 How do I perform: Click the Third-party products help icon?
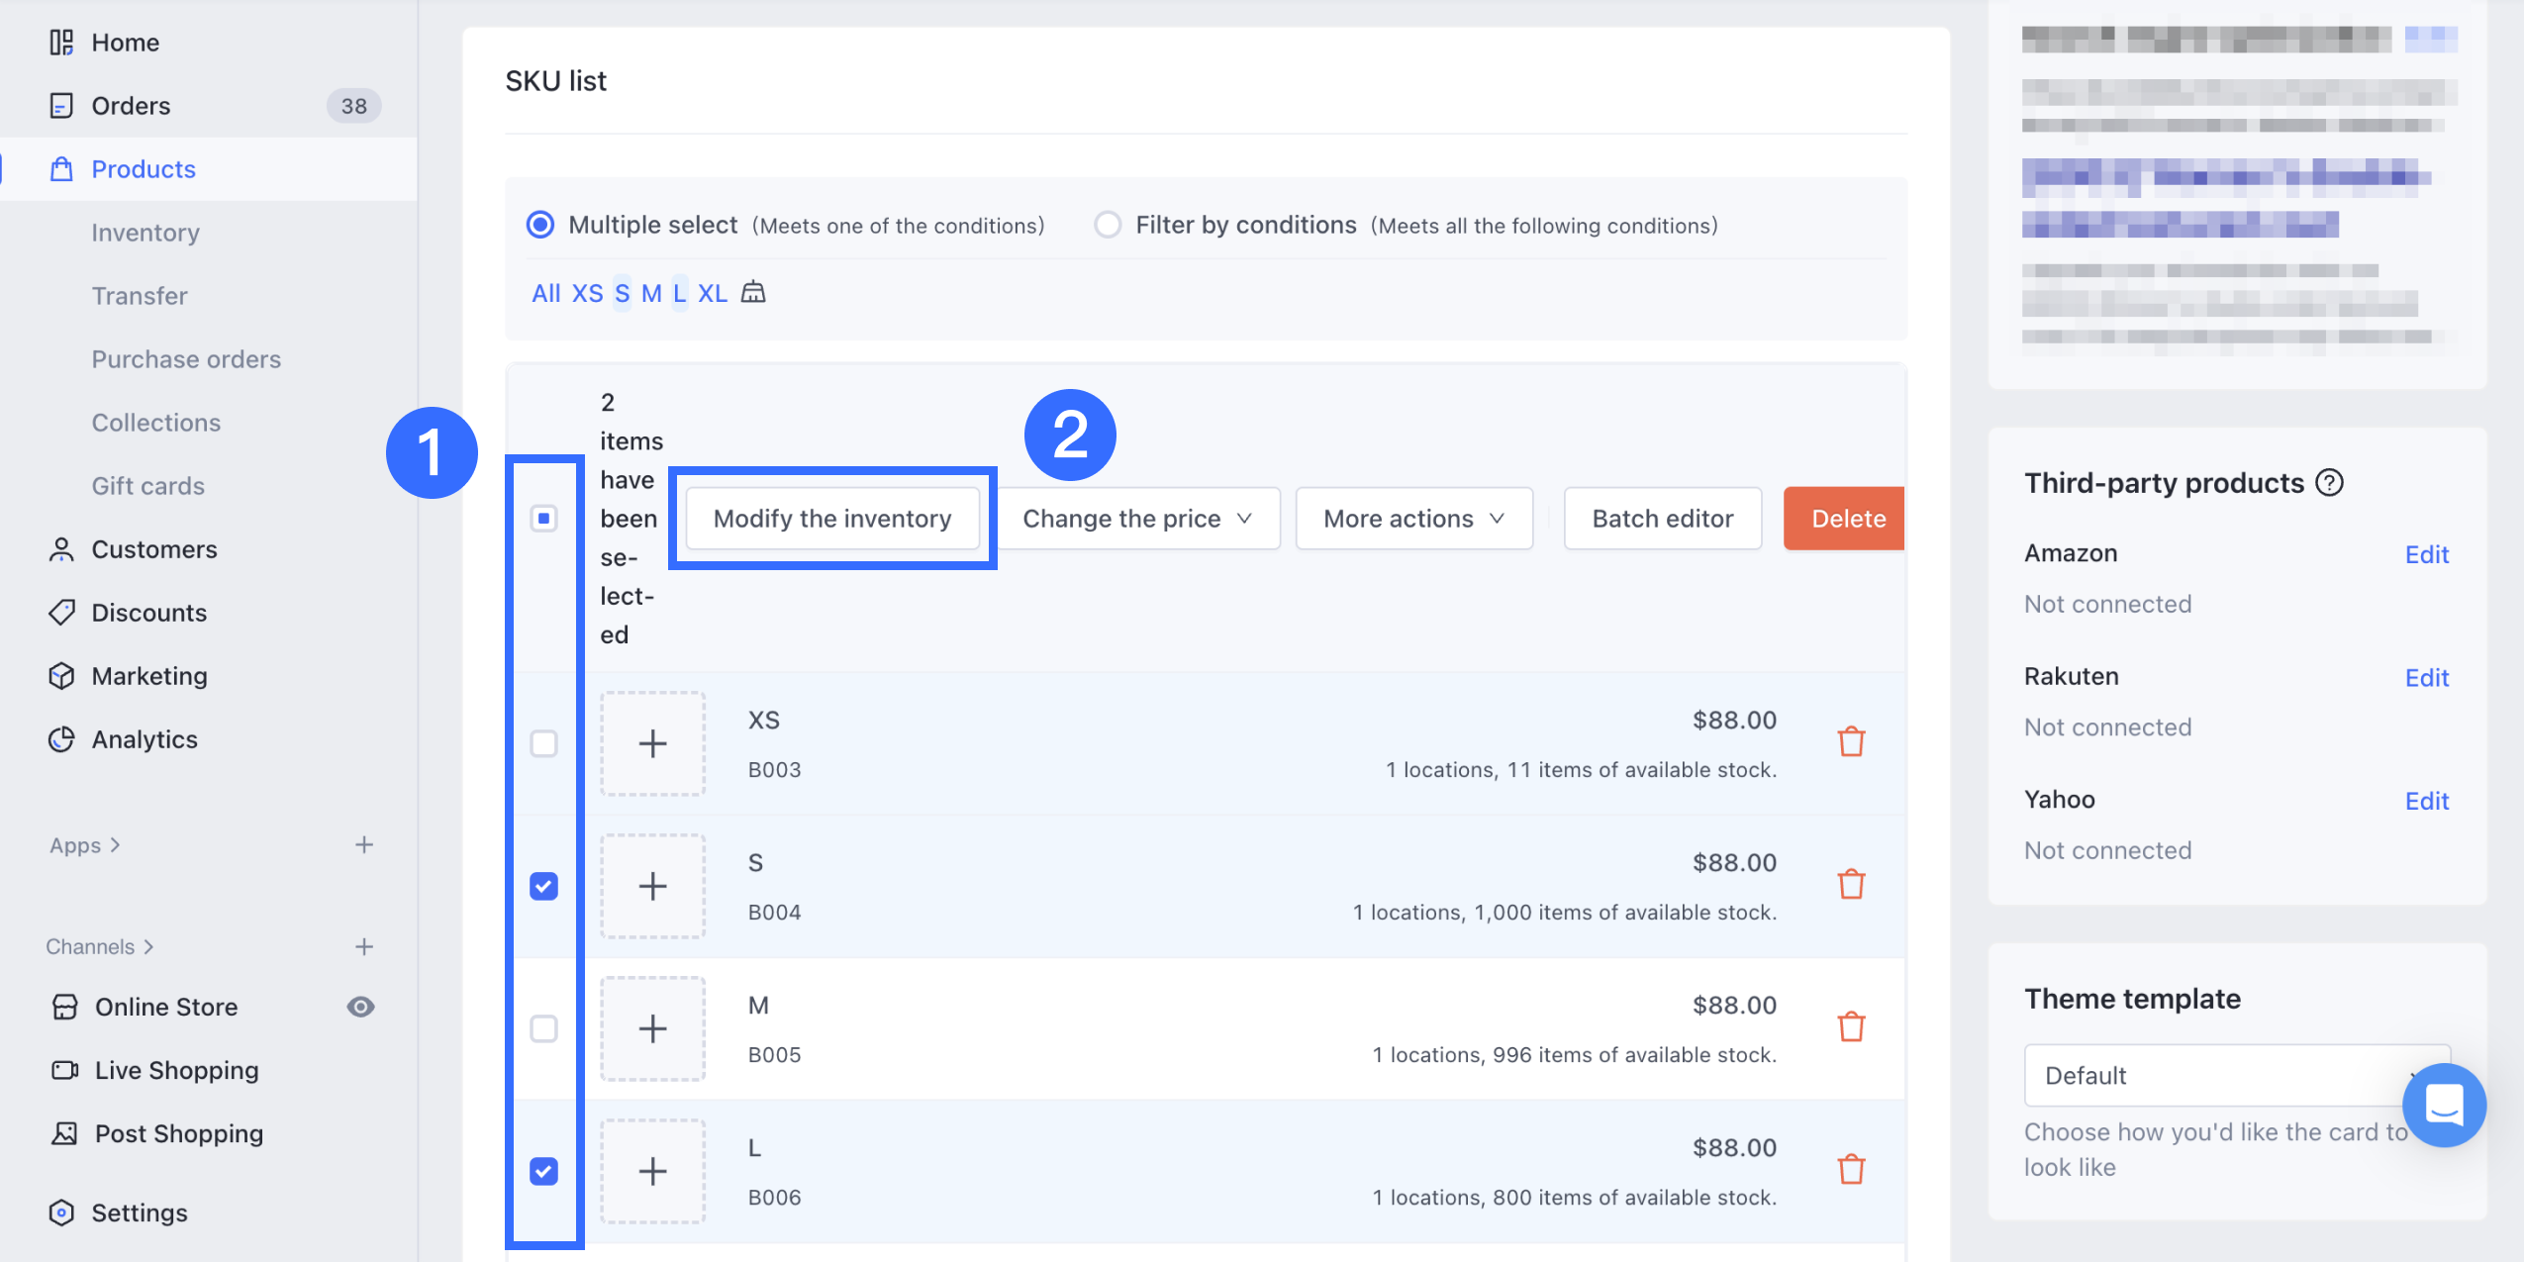pyautogui.click(x=2329, y=483)
